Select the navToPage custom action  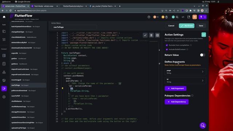point(28,85)
